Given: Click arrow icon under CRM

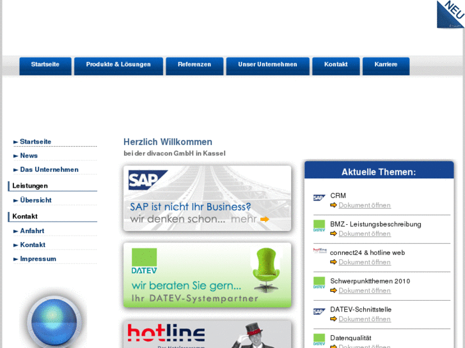Looking at the screenshot, I should coord(333,205).
